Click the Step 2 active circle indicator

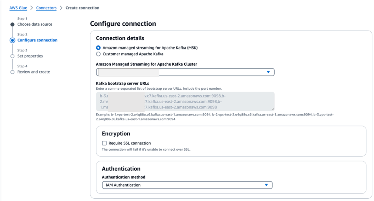click(x=12, y=41)
